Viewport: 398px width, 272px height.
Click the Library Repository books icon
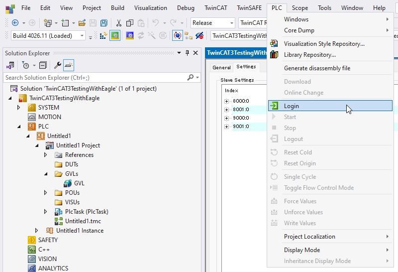click(274, 55)
